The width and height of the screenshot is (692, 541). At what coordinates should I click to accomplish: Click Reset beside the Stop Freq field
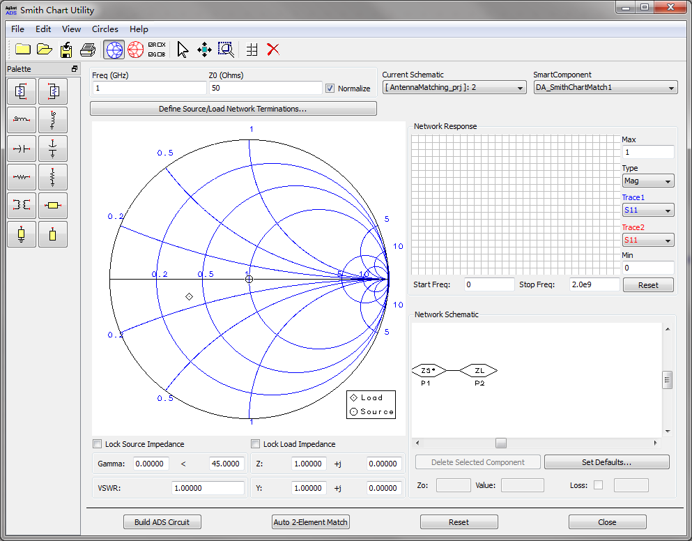(x=648, y=285)
